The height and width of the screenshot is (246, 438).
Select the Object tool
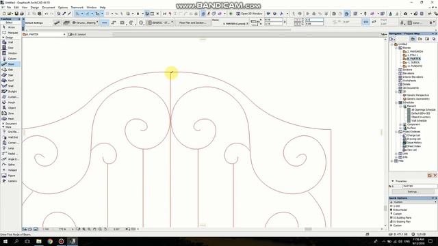point(10,108)
